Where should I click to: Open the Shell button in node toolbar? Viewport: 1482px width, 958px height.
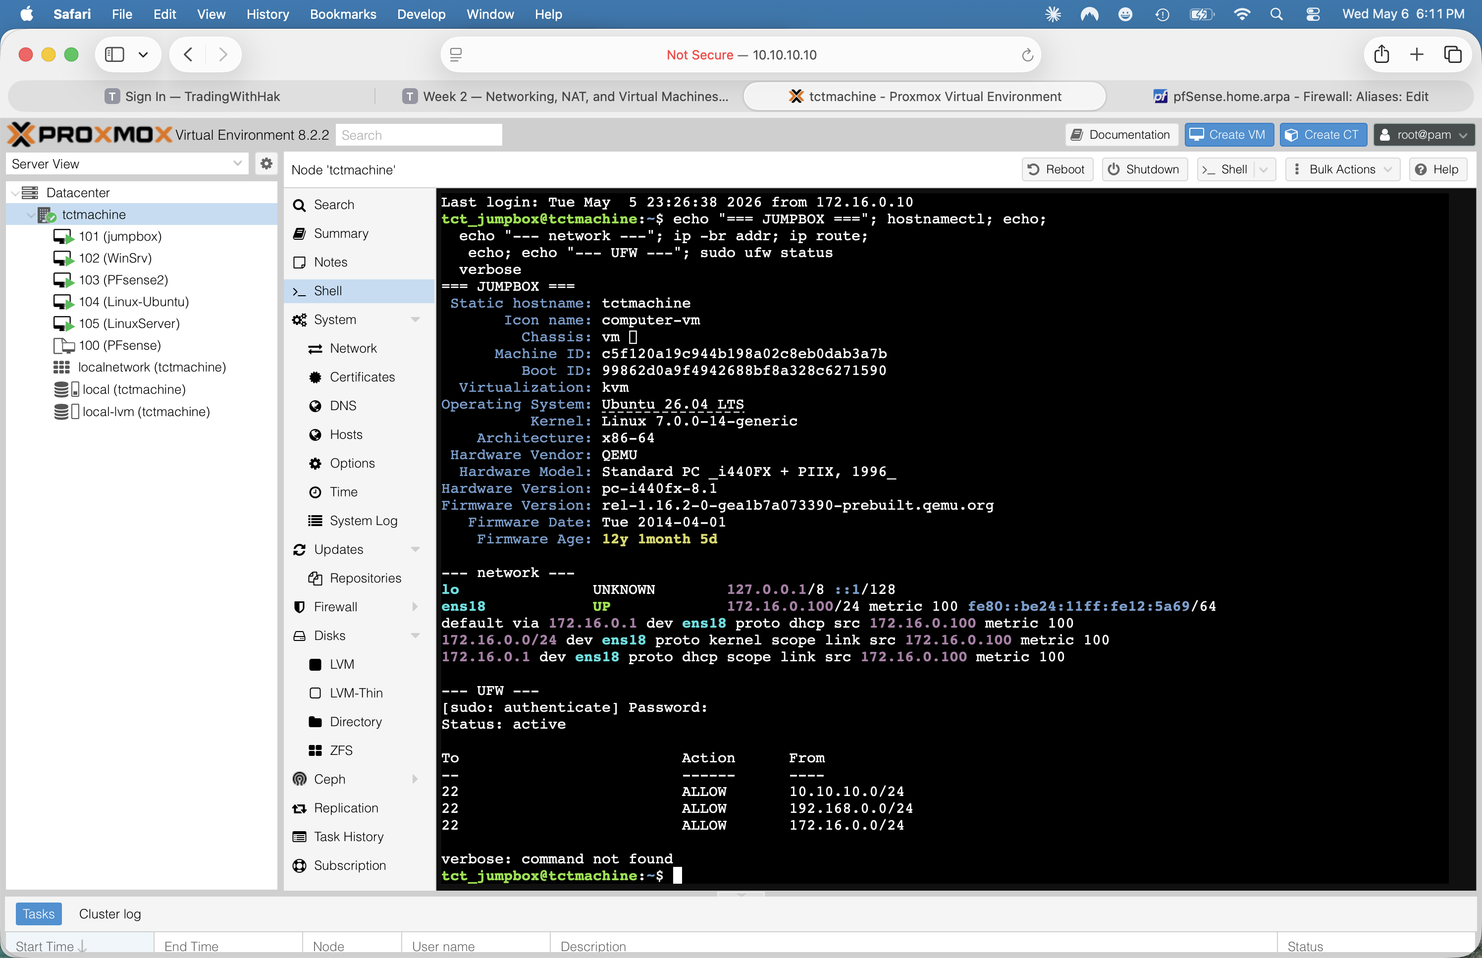1226,169
